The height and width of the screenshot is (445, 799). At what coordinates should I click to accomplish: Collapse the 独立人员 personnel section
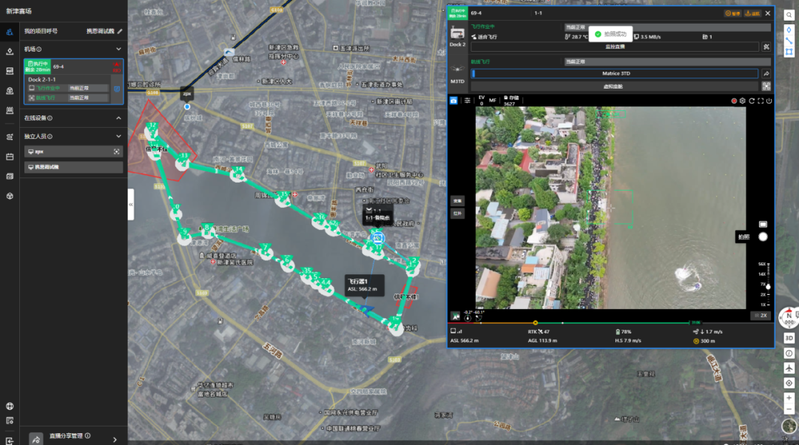coord(118,136)
